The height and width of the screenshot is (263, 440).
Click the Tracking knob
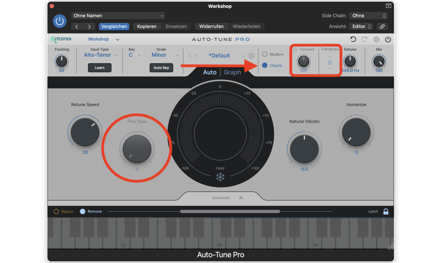coord(61,61)
